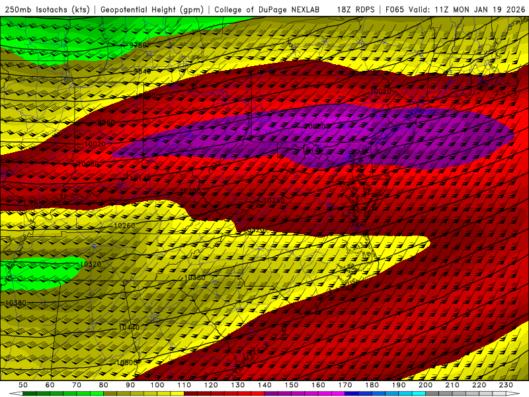
Task: Click the 10500 height contour label
Action: pos(126,363)
